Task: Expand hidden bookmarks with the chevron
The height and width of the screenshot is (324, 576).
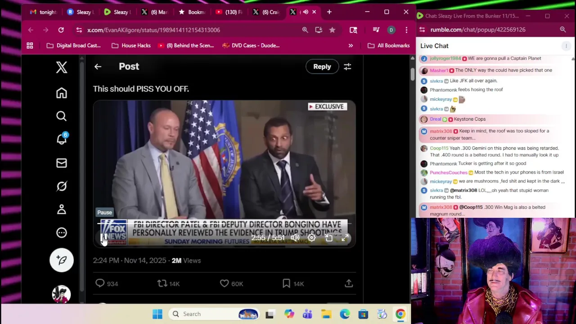Action: point(351,45)
